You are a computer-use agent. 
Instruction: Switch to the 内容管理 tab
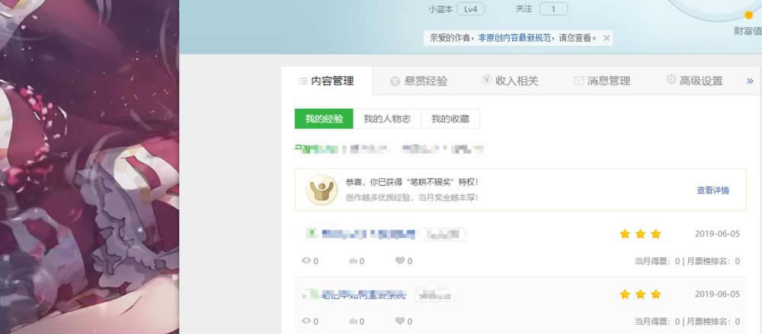[327, 81]
